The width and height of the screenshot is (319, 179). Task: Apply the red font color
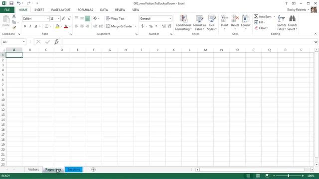click(x=66, y=26)
